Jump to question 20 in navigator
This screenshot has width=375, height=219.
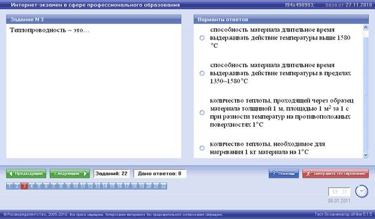(149, 186)
